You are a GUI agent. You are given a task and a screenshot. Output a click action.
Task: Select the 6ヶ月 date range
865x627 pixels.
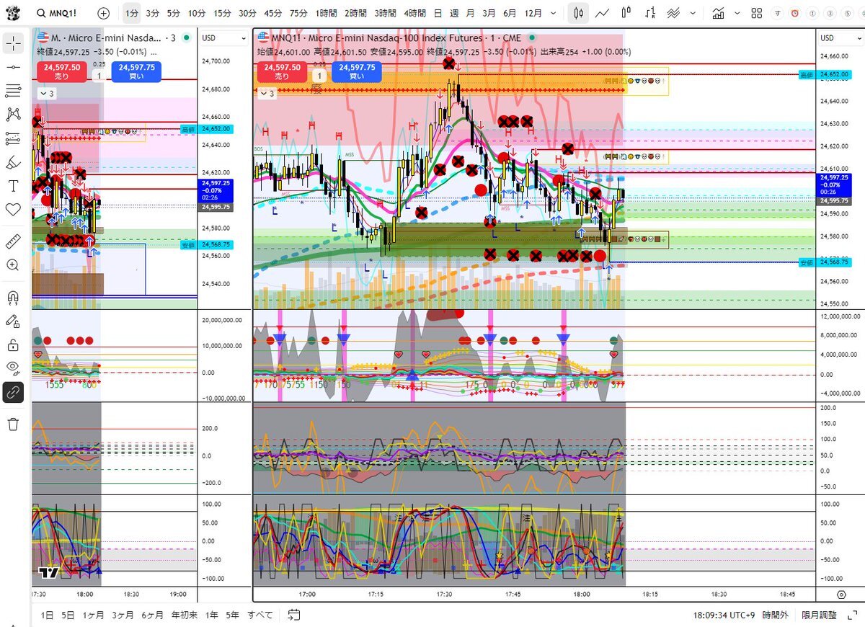[153, 615]
